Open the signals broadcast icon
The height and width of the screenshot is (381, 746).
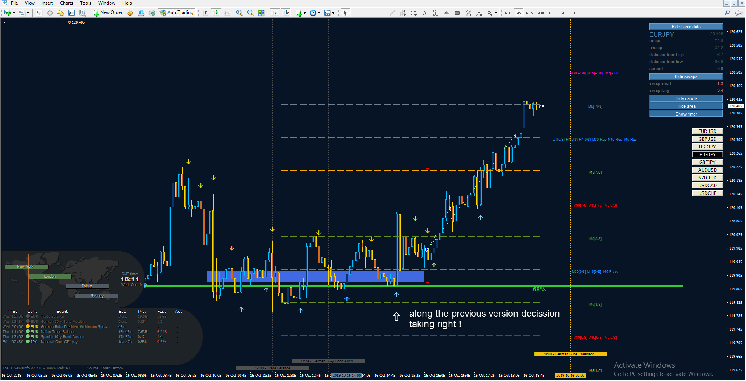tap(152, 13)
